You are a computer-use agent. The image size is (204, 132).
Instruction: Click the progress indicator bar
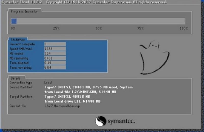[x=98, y=21]
